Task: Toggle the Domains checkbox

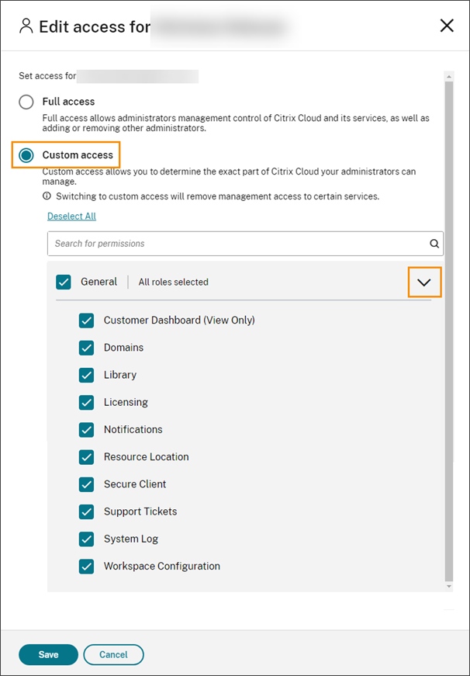Action: click(x=87, y=348)
